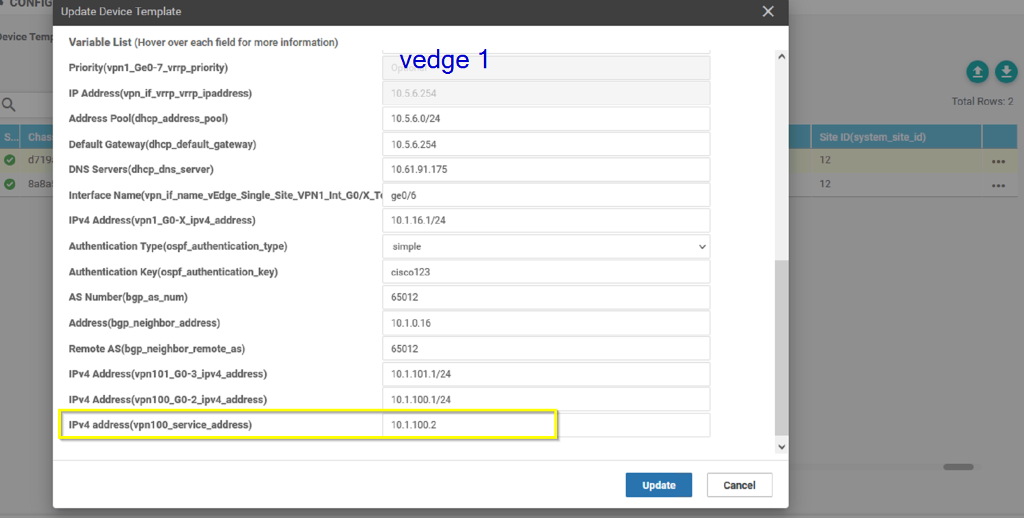The height and width of the screenshot is (518, 1024).
Task: Click the Cancel button
Action: click(x=740, y=485)
